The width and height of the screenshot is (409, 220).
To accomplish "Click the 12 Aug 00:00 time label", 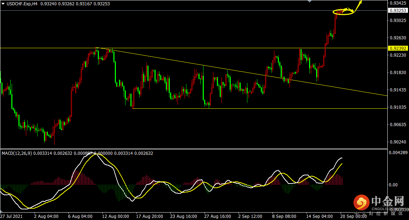I will click(115, 216).
